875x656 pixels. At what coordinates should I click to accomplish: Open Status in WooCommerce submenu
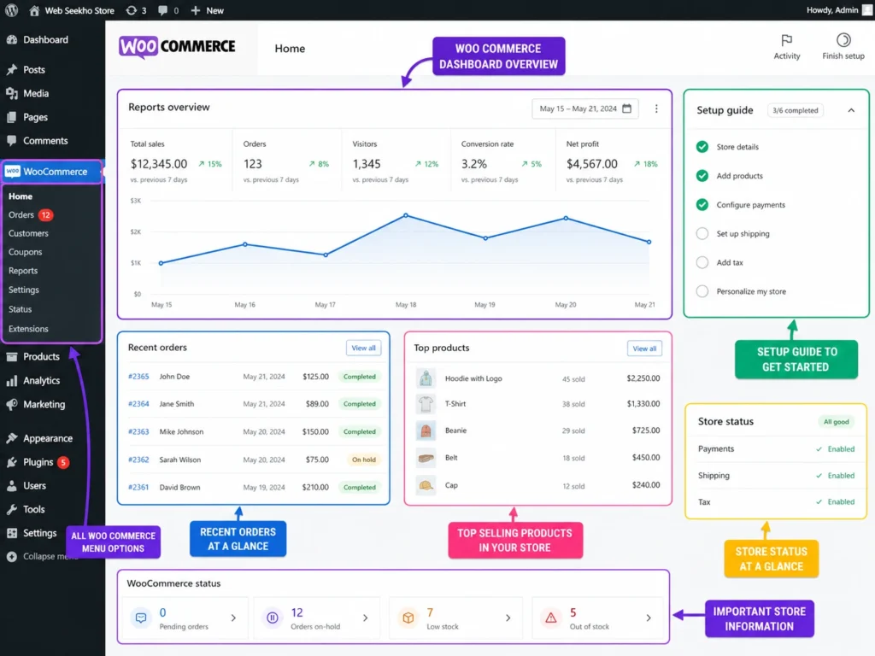21,309
